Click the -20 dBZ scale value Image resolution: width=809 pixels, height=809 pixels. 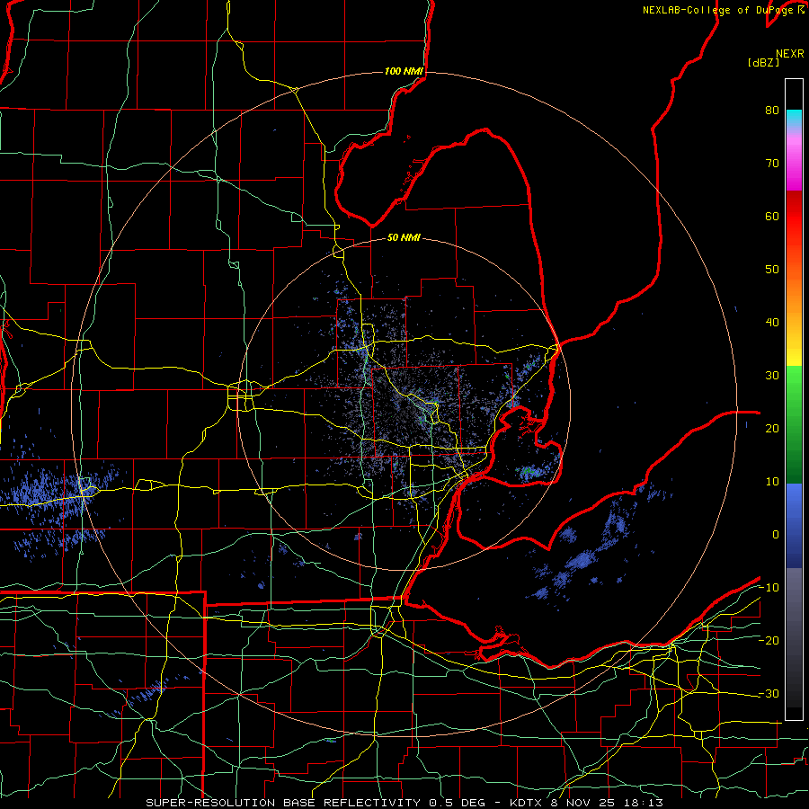[x=769, y=641]
